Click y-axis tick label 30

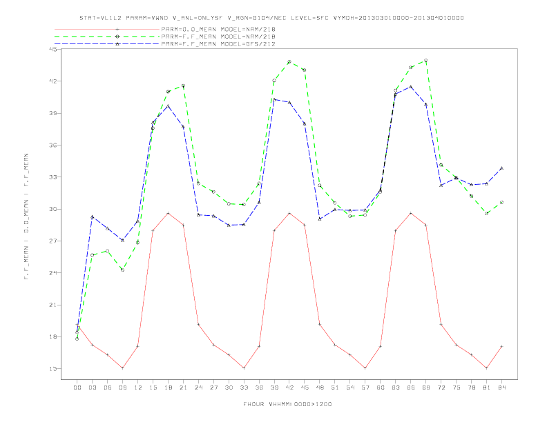pos(52,209)
